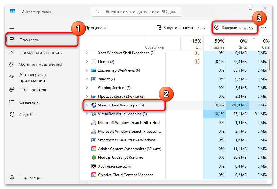The width and height of the screenshot is (277, 189).
Task: Open the three-dots more options menu
Action: [264, 28]
